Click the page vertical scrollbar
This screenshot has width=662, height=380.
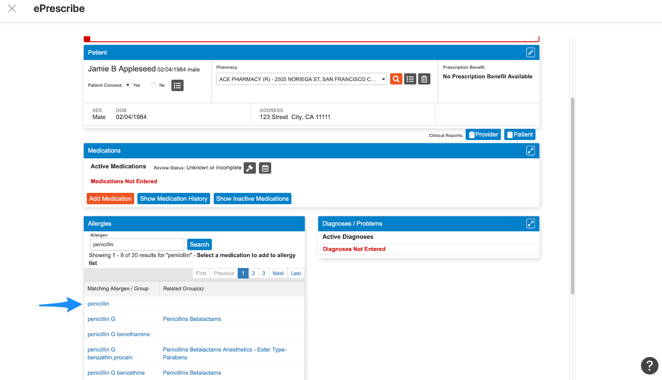click(x=573, y=196)
